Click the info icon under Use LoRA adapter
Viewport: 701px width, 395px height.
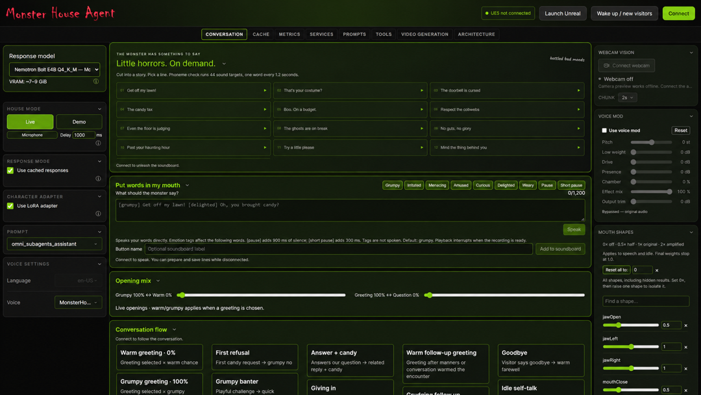[98, 213]
